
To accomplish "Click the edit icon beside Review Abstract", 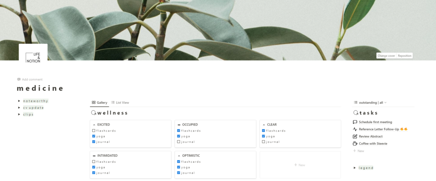I will [355, 136].
